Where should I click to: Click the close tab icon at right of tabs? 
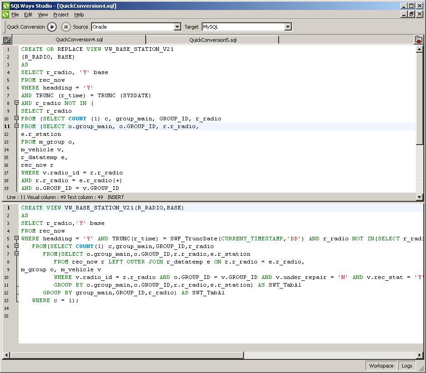coord(418,40)
